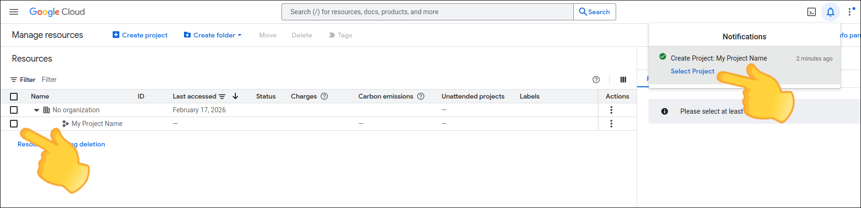Open the main navigation hamburger menu
This screenshot has width=861, height=208.
(14, 12)
